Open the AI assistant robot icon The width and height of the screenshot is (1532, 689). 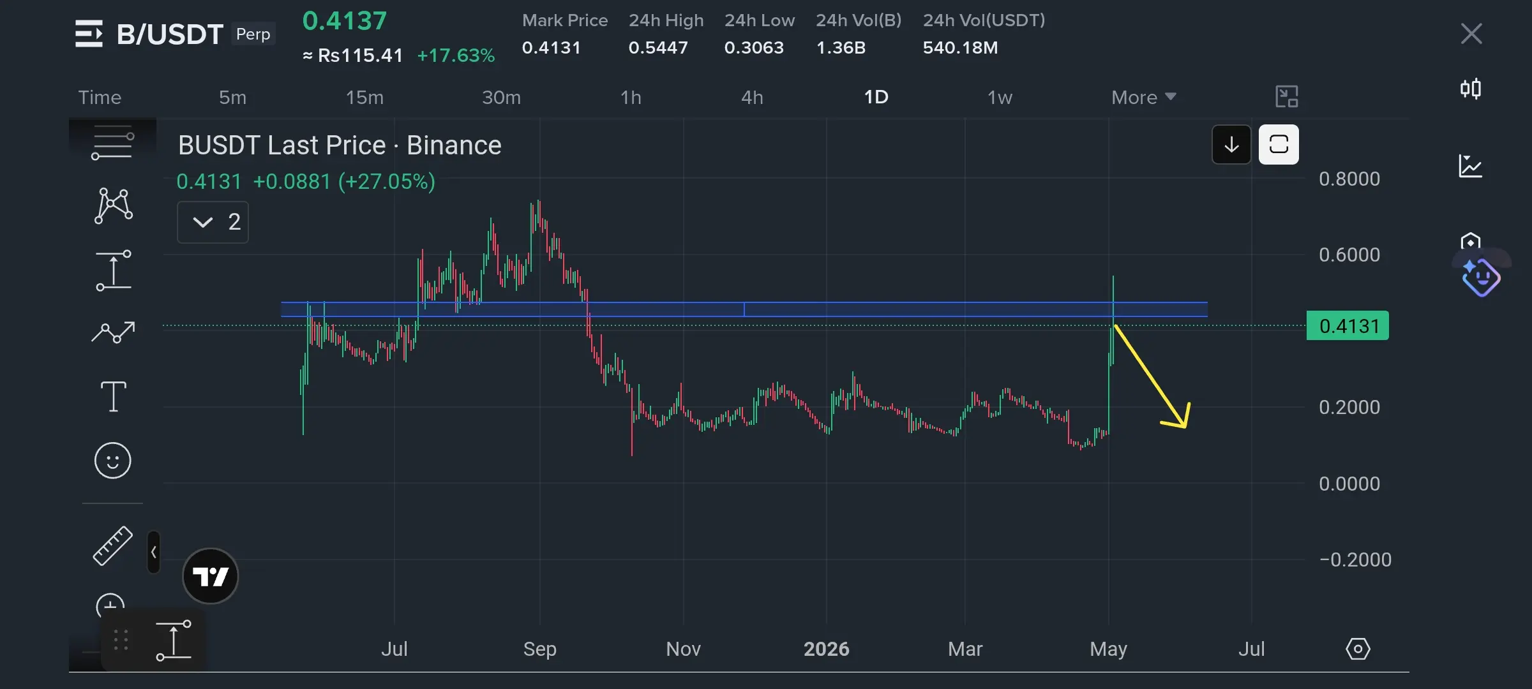(x=1481, y=278)
